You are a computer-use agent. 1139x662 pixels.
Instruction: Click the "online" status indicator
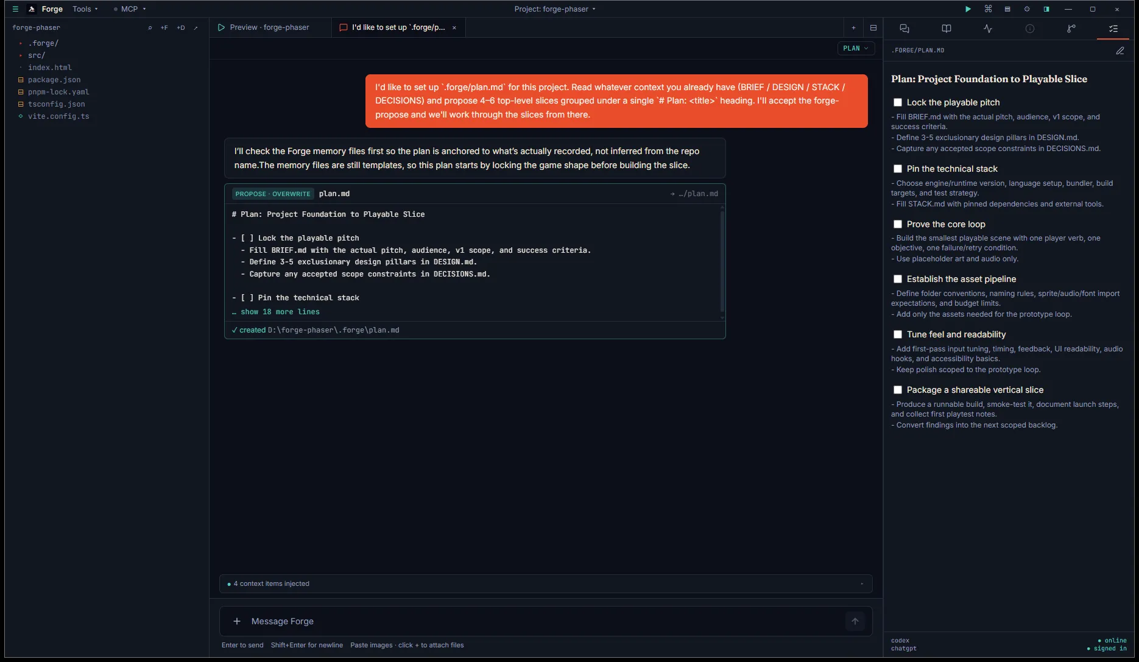[x=1112, y=641]
